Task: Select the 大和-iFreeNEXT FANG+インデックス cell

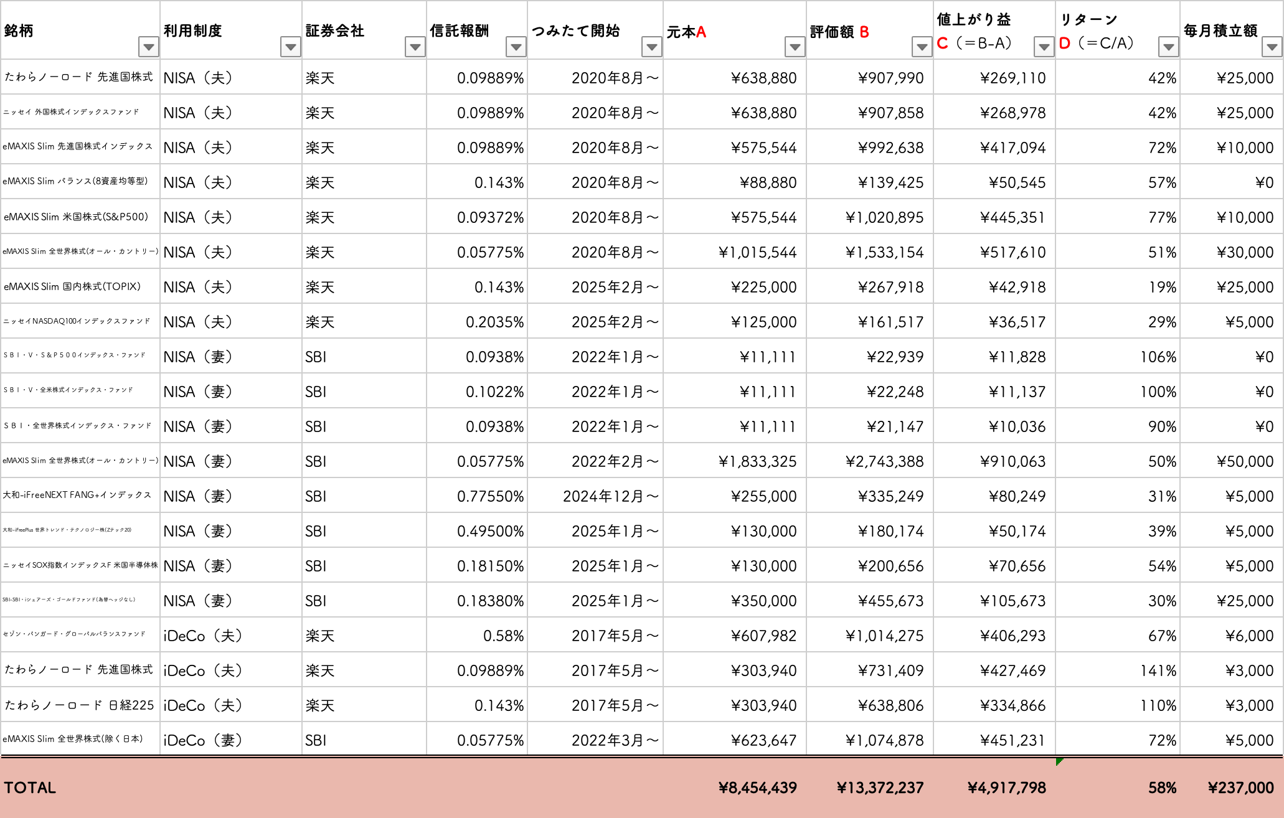Action: (77, 495)
